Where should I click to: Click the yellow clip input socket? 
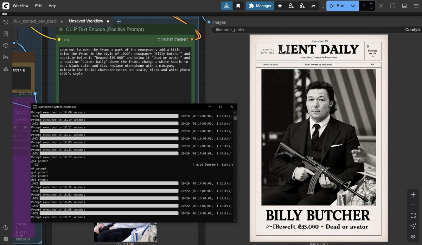point(59,40)
